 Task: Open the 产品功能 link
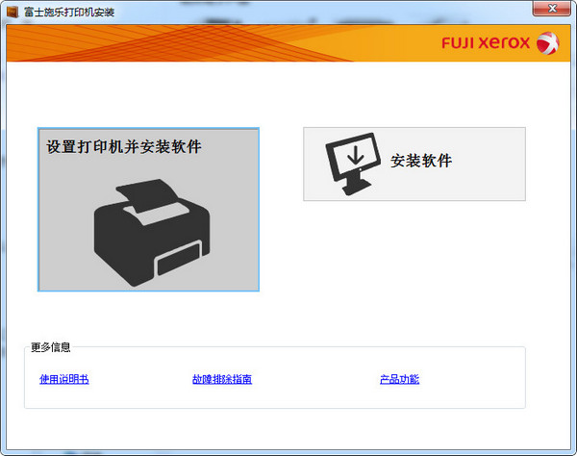[399, 379]
